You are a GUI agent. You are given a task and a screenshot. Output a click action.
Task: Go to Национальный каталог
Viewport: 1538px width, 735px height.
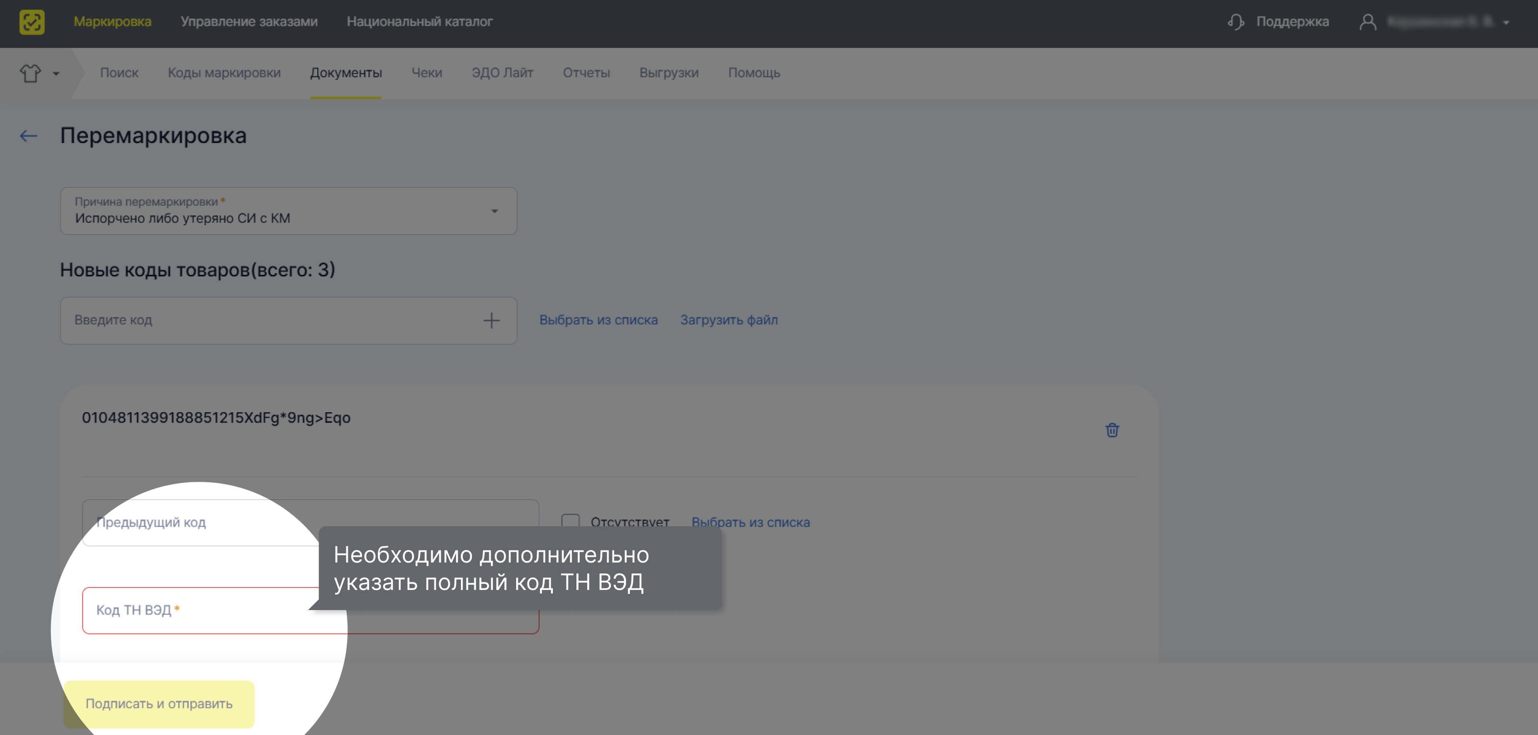pyautogui.click(x=419, y=21)
